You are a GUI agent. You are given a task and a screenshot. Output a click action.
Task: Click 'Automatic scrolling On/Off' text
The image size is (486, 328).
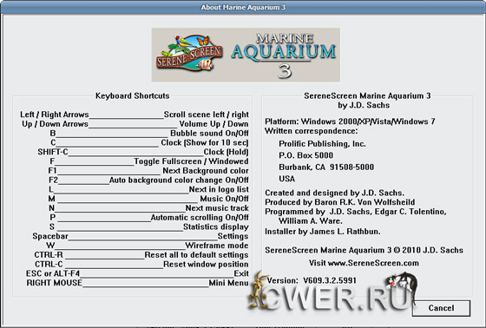click(x=200, y=217)
